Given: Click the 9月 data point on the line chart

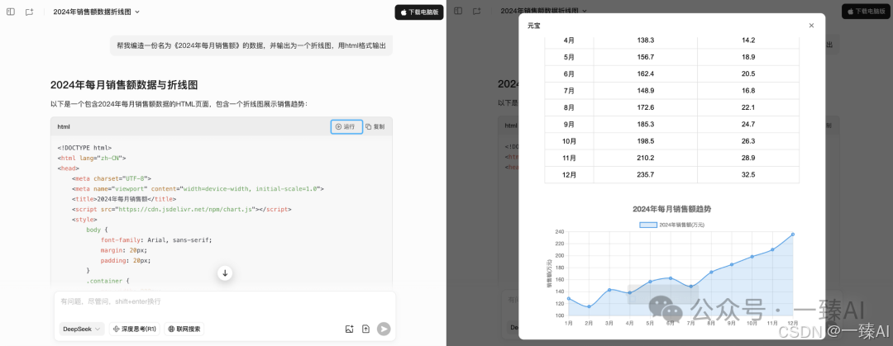Looking at the screenshot, I should [x=732, y=264].
